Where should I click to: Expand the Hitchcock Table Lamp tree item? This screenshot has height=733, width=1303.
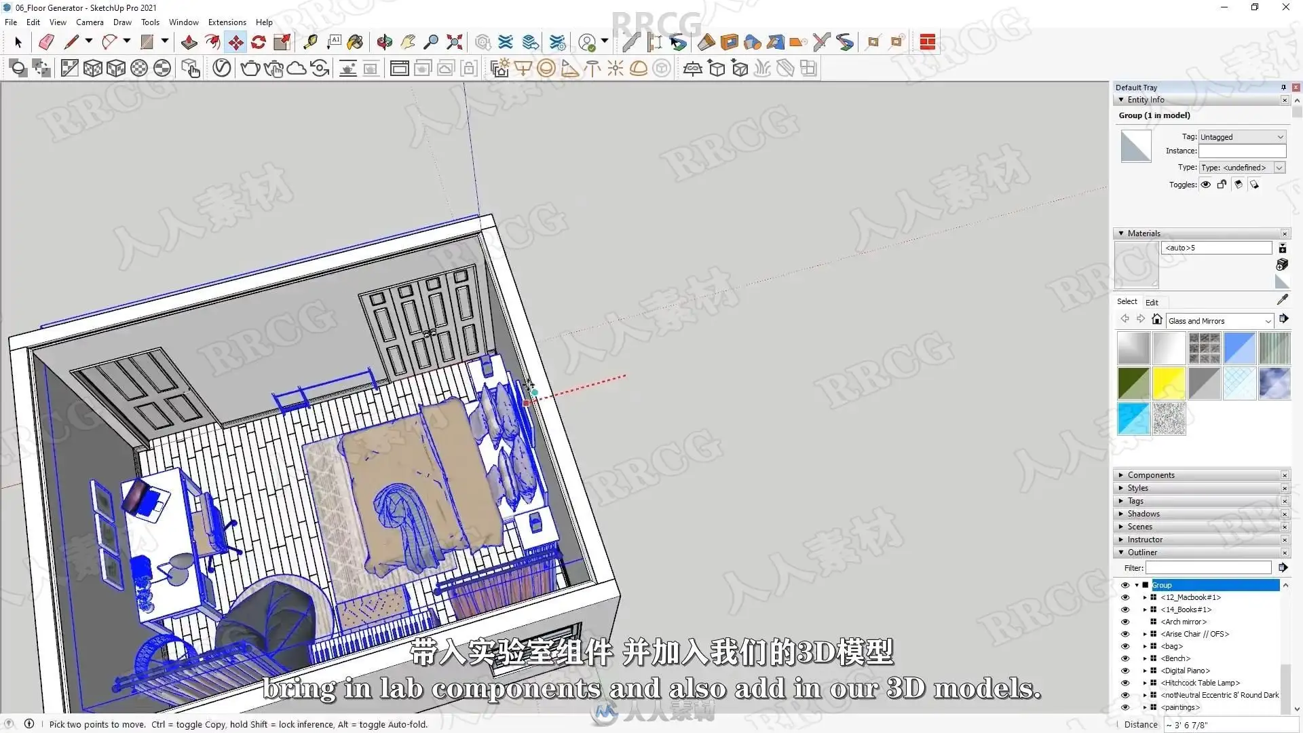click(x=1145, y=683)
